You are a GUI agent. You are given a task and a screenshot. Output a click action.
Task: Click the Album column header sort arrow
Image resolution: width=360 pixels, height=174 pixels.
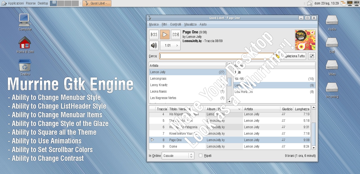239,109
